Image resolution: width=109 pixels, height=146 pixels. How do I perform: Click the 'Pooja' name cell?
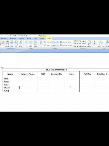click(10, 81)
